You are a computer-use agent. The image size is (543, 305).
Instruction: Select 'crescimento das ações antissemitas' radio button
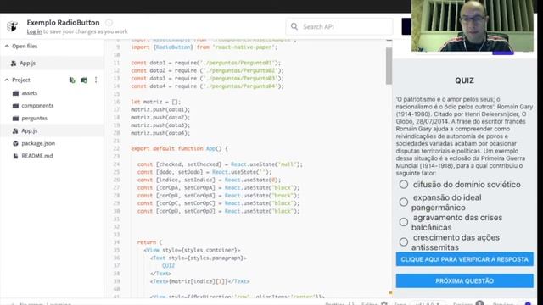tap(404, 241)
